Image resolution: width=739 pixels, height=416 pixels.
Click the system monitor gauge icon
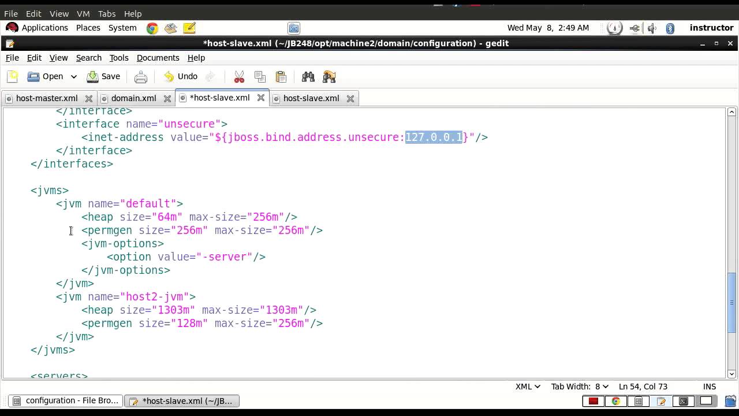[615, 28]
